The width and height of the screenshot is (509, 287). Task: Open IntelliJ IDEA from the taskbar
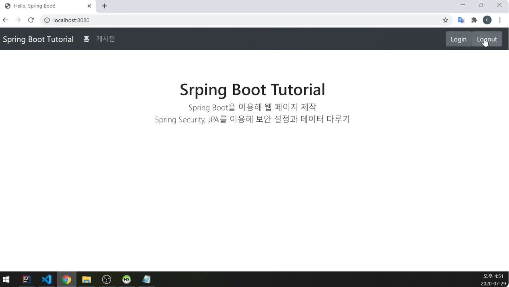(x=26, y=279)
